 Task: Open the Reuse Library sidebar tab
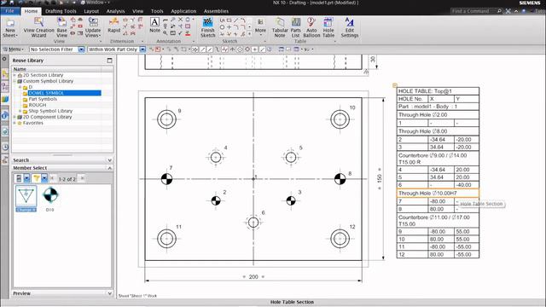pyautogui.click(x=5, y=99)
